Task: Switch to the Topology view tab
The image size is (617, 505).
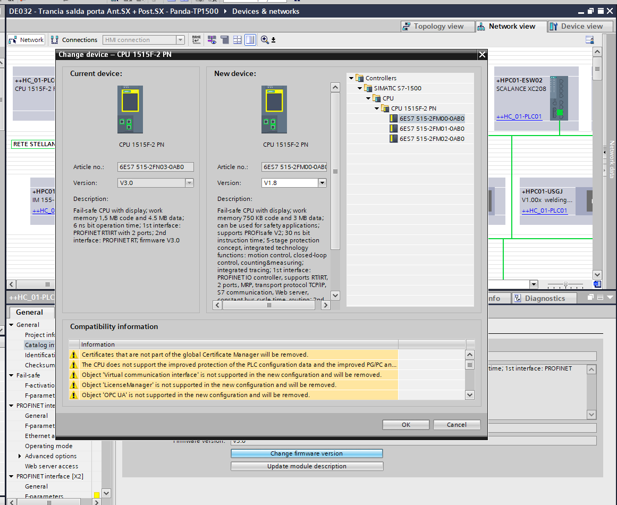Action: (433, 26)
